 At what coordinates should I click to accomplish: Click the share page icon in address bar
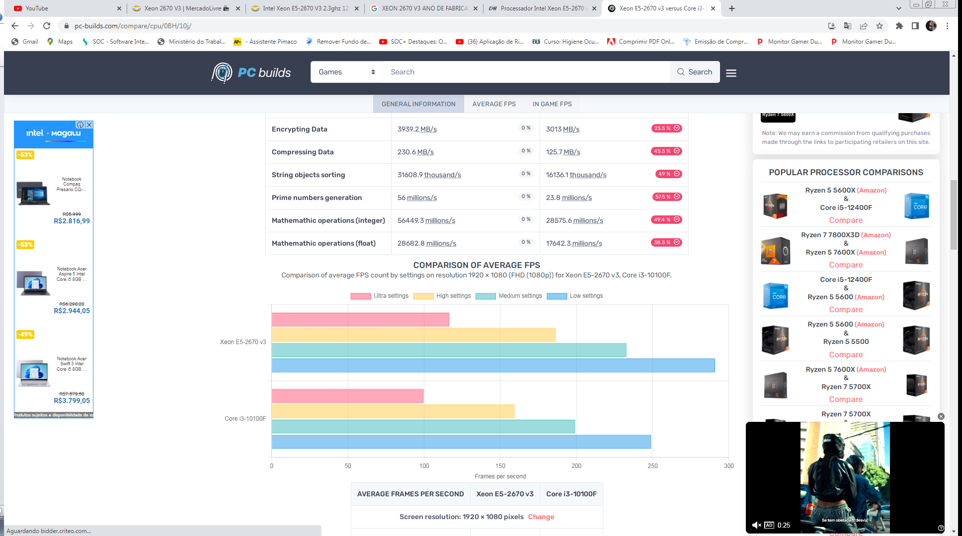coord(864,26)
